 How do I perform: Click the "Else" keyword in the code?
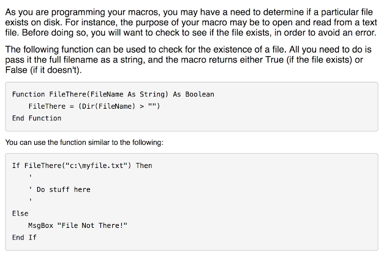[x=20, y=214]
